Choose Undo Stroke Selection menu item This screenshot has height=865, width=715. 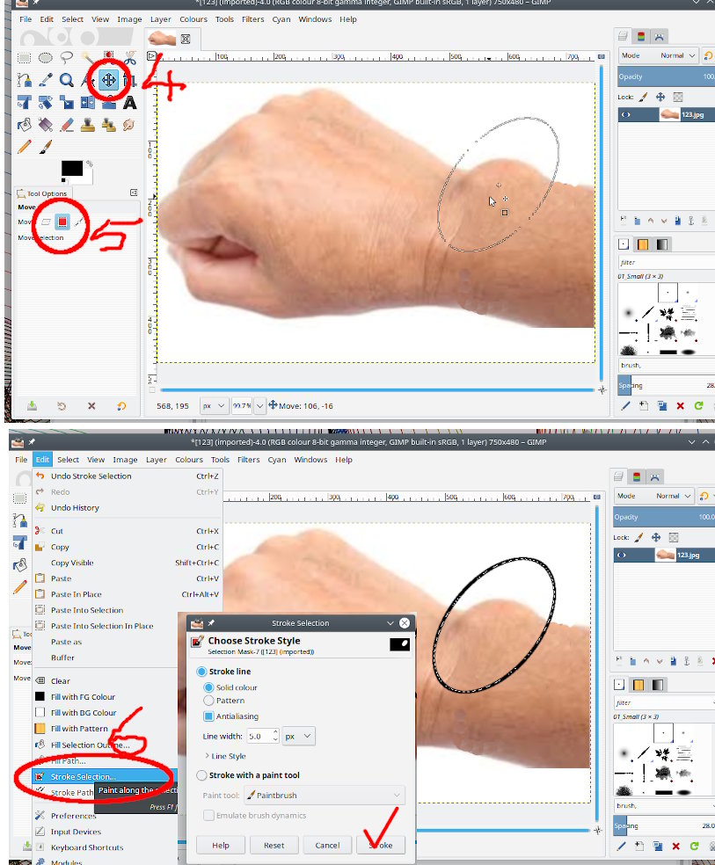coord(128,476)
